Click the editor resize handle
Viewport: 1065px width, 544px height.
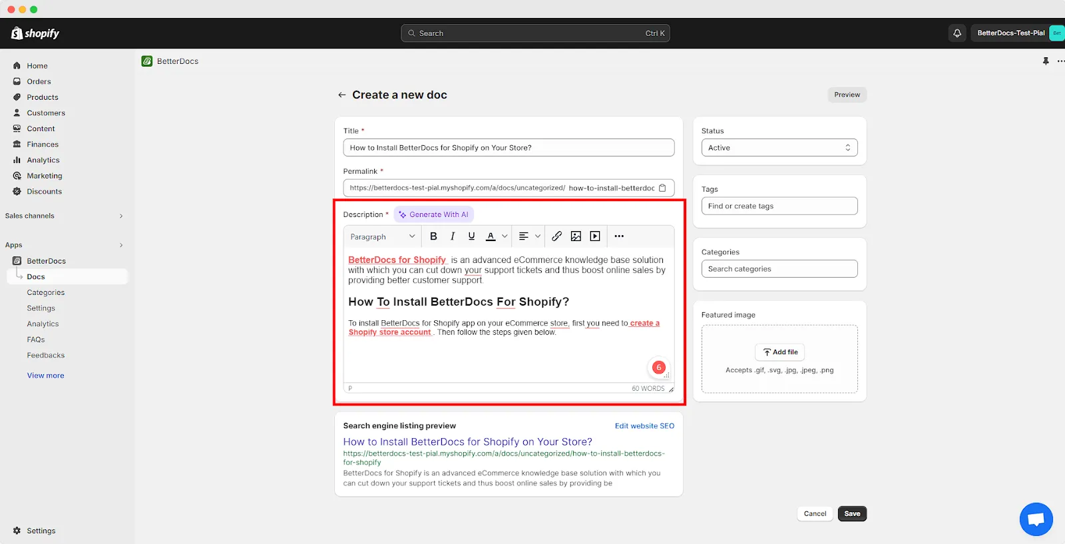(x=671, y=389)
